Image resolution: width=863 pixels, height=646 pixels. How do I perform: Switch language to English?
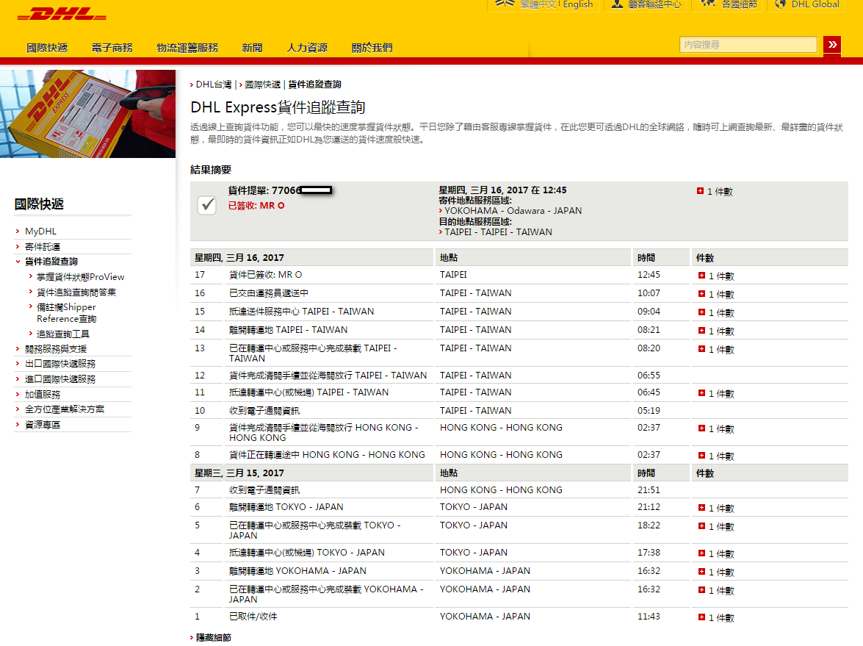578,4
